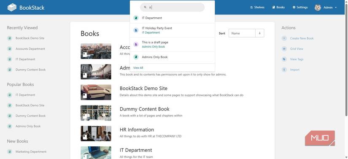This screenshot has width=348, height=159.
Task: Open Admins Only Book in Popular Books
Action: click(x=28, y=126)
